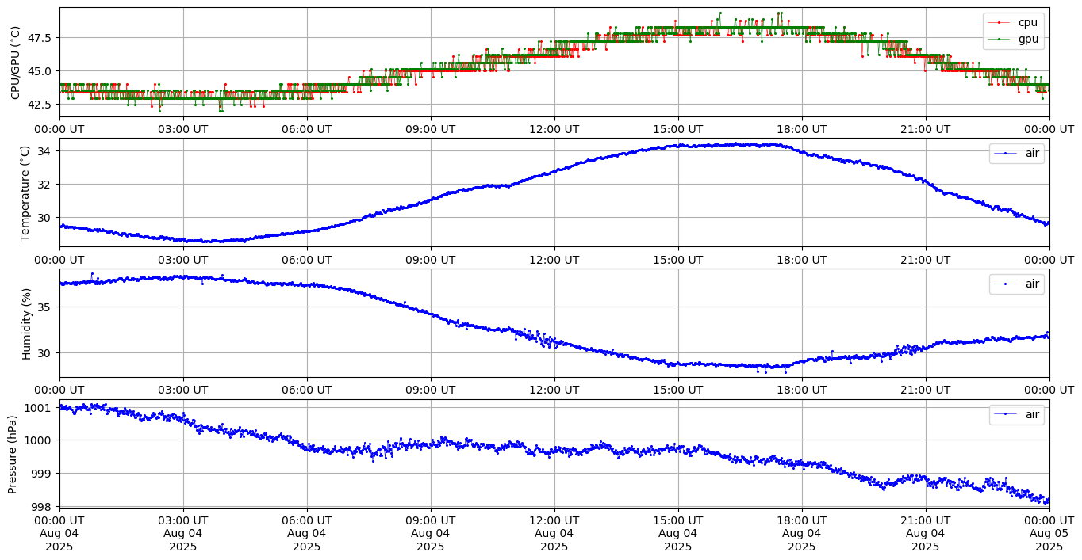Click '21:00 UT Aug 04 2025' date label
Viewport: 1082px width, 560px height.
[x=926, y=533]
